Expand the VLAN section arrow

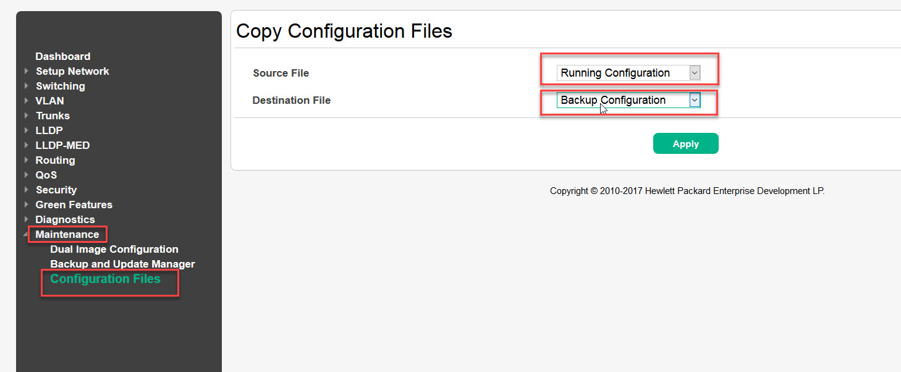(26, 101)
